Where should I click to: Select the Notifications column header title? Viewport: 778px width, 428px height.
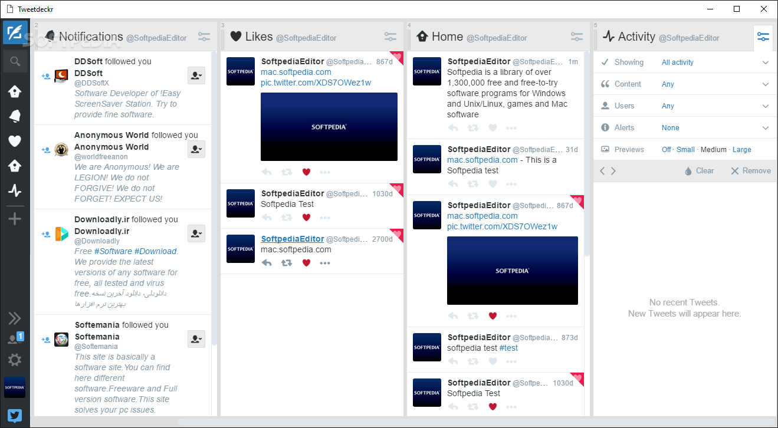point(91,37)
